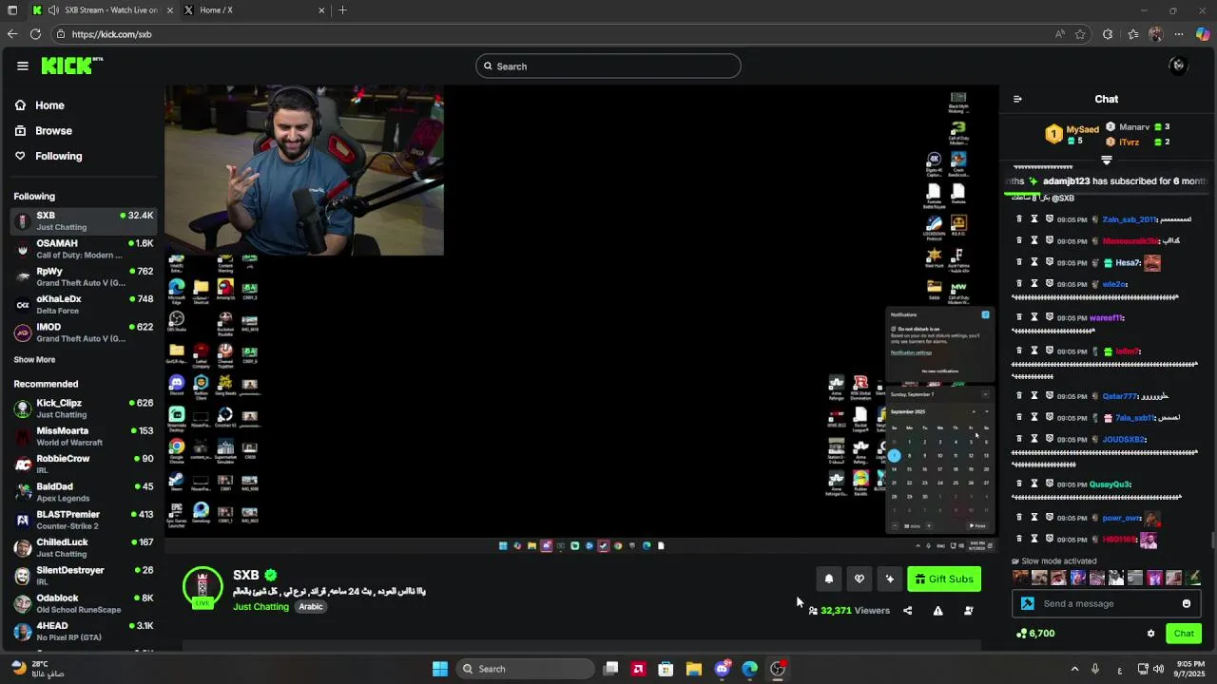The width and height of the screenshot is (1217, 684).
Task: Open the Edge settings and more menu
Action: coord(1179,34)
